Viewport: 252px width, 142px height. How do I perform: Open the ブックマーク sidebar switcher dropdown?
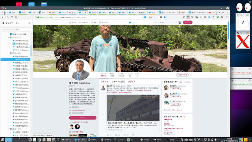point(12,23)
